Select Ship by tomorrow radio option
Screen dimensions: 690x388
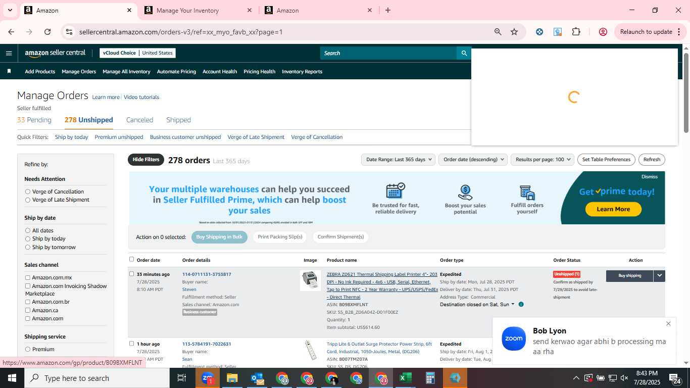(x=28, y=247)
